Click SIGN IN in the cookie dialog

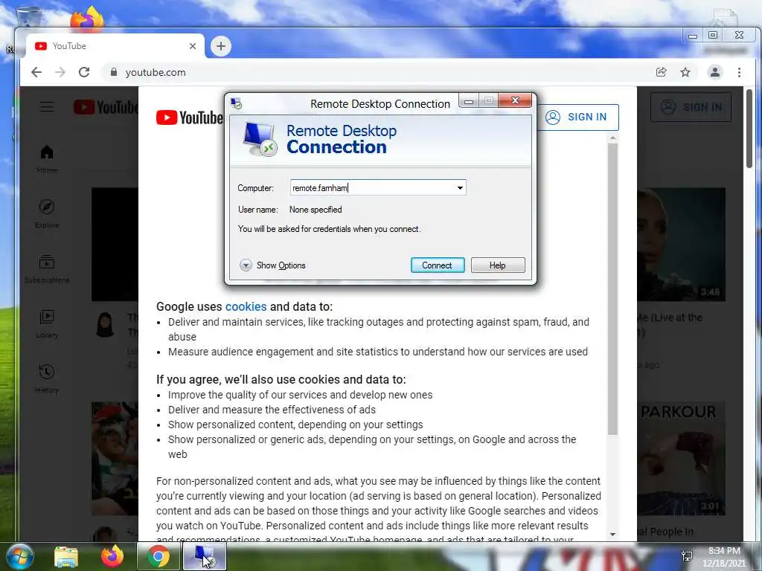tap(577, 117)
